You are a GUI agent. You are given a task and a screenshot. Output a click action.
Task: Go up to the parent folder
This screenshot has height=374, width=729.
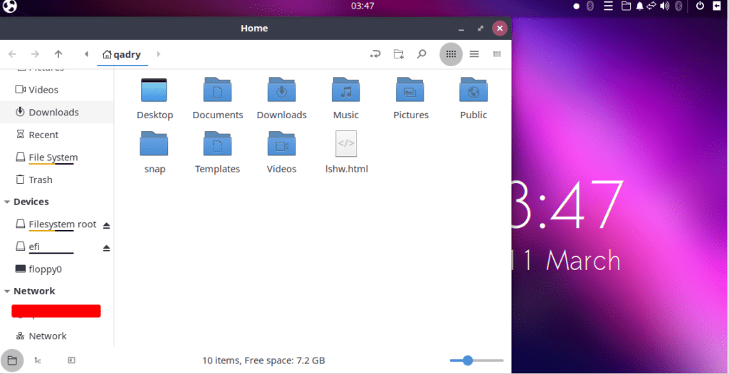(x=58, y=54)
